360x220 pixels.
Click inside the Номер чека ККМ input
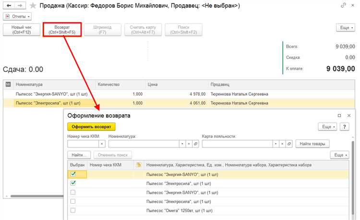click(83, 144)
